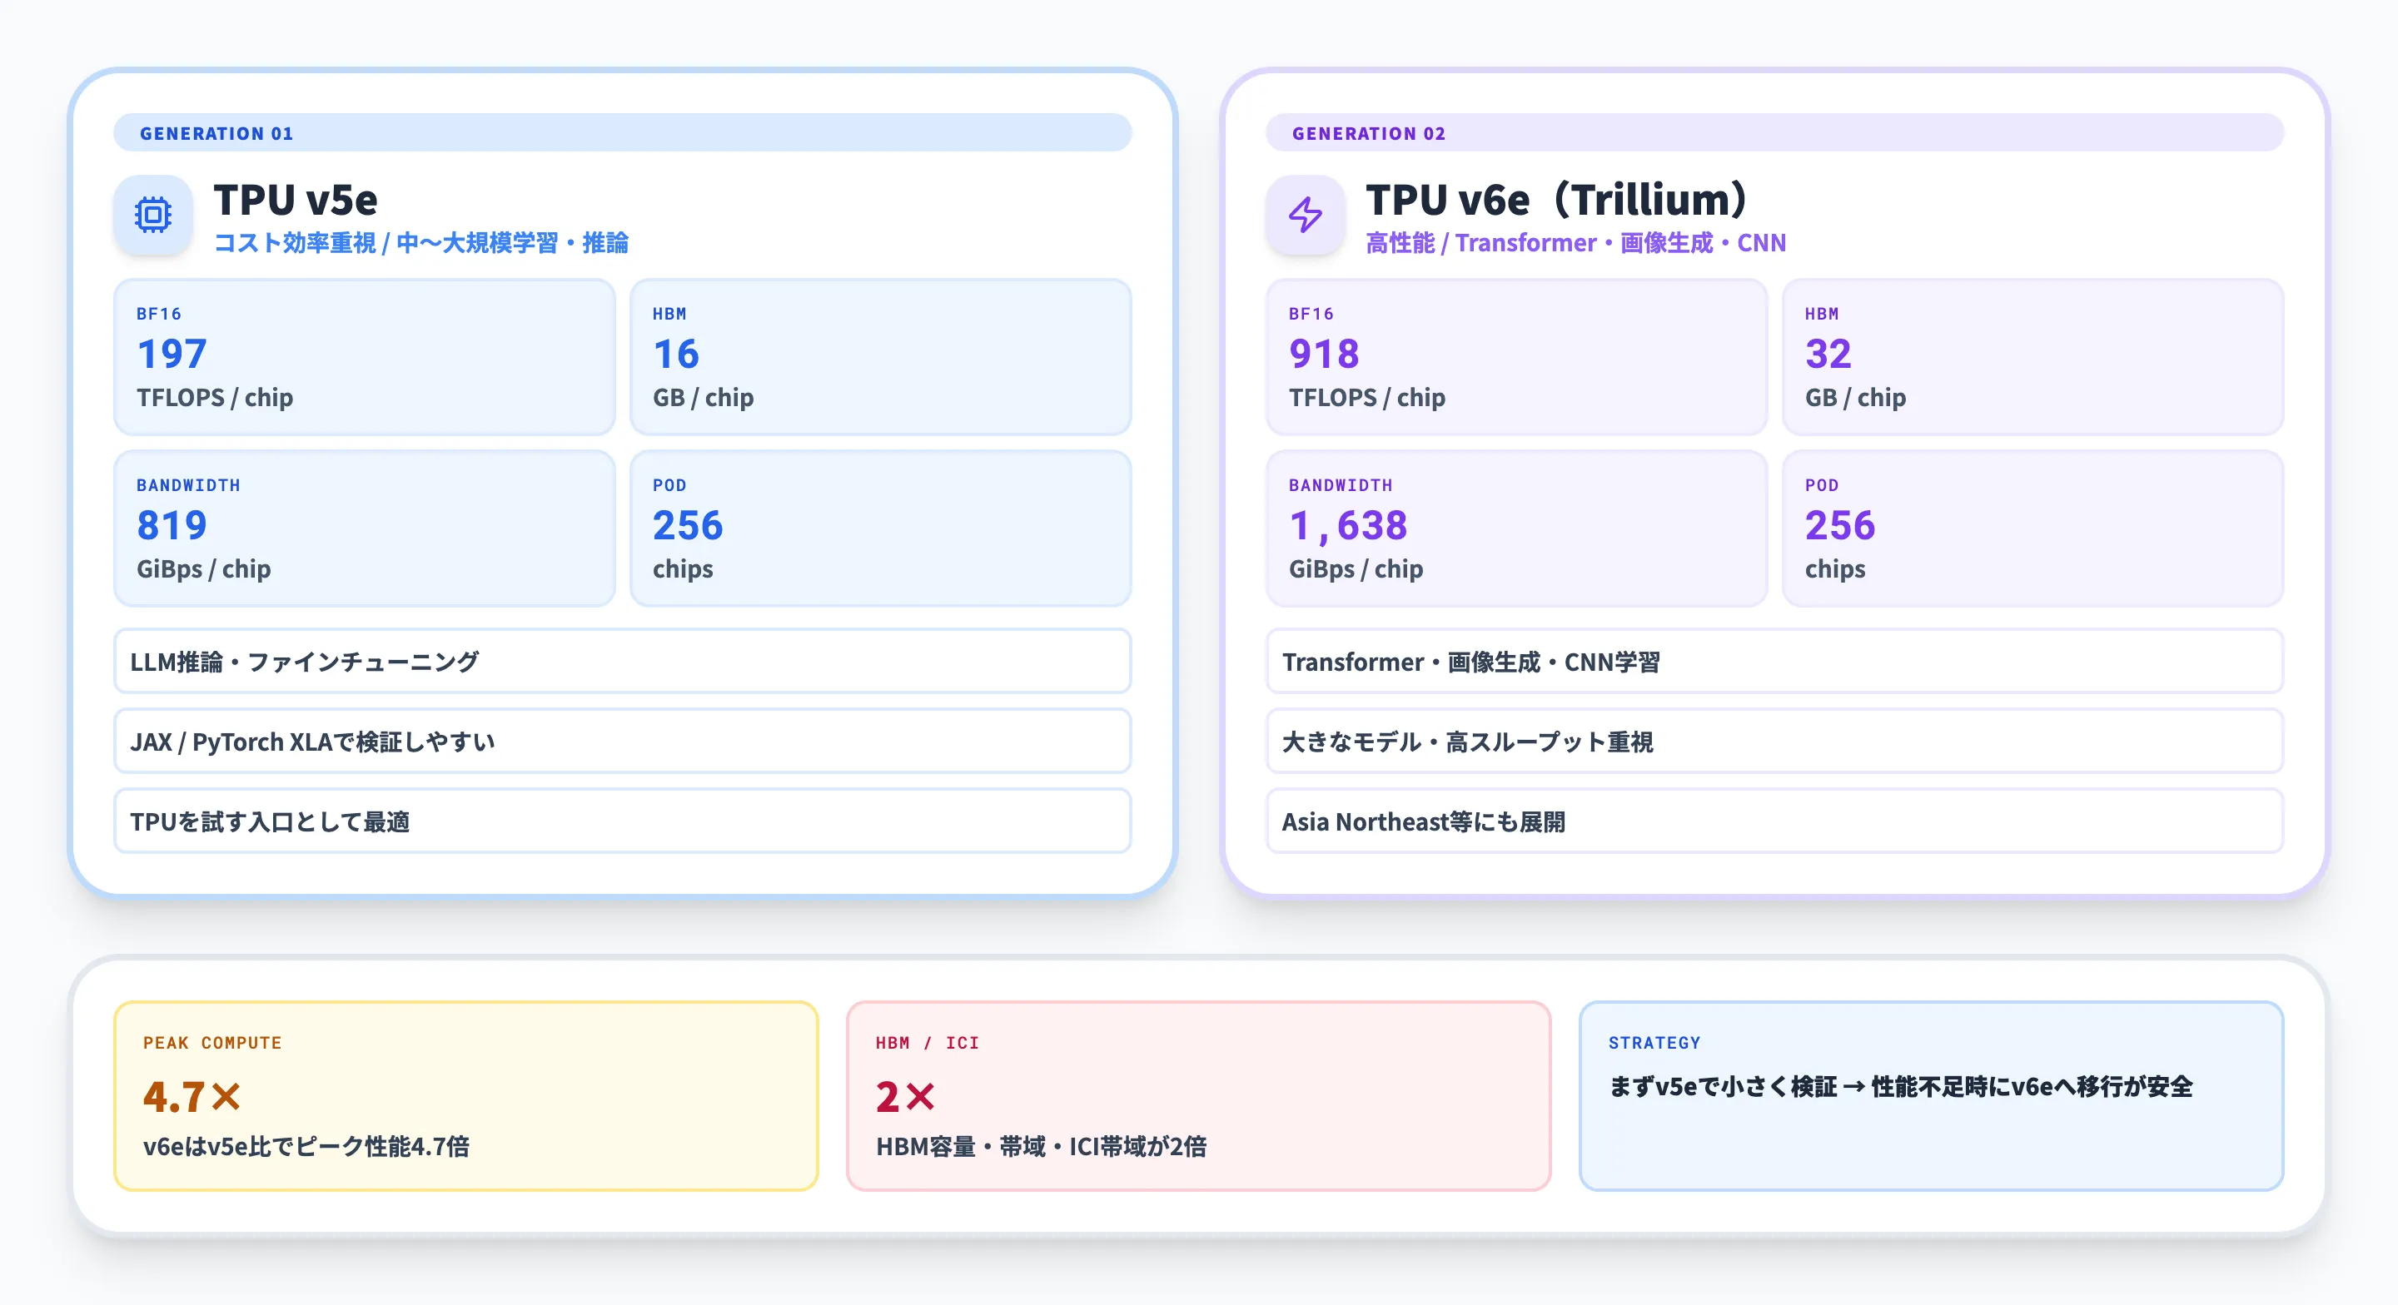The height and width of the screenshot is (1305, 2398).
Task: Click the TPU v5e chip icon
Action: pos(152,215)
